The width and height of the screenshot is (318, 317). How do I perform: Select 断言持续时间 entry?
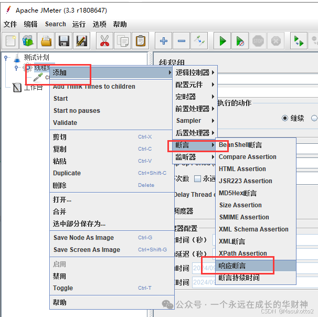click(x=256, y=278)
